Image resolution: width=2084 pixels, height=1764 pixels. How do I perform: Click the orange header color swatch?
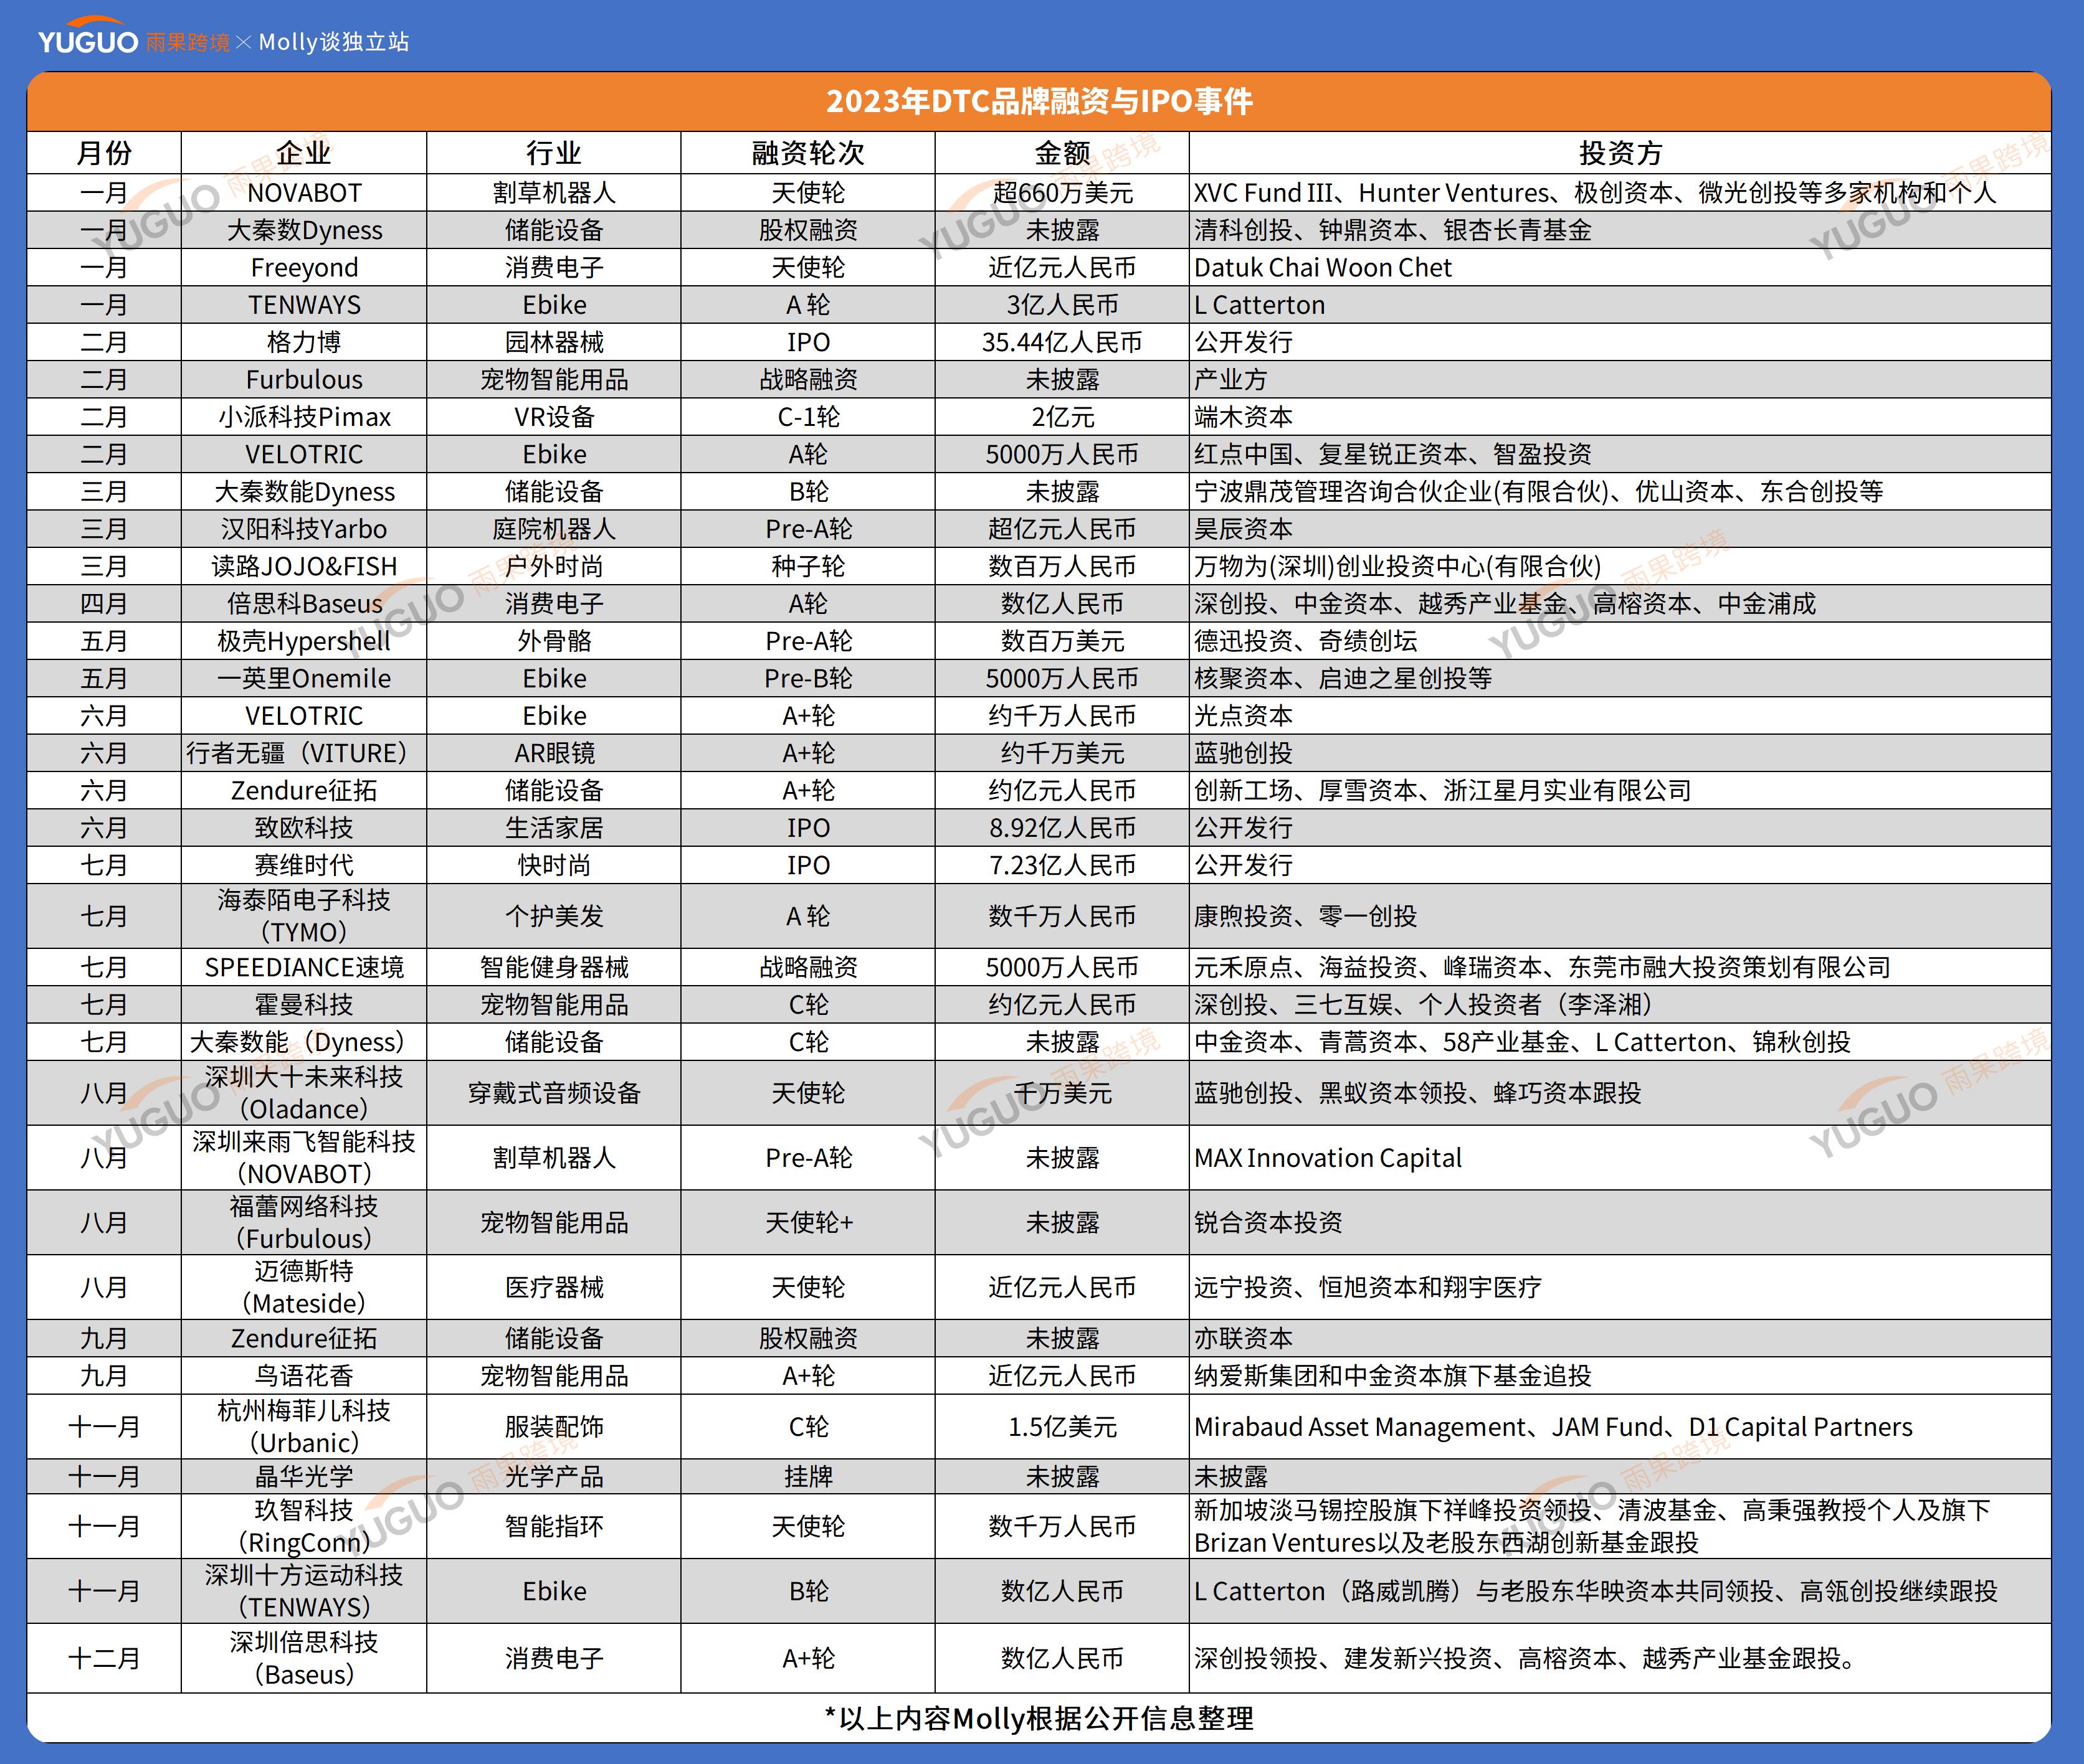[x=1042, y=108]
